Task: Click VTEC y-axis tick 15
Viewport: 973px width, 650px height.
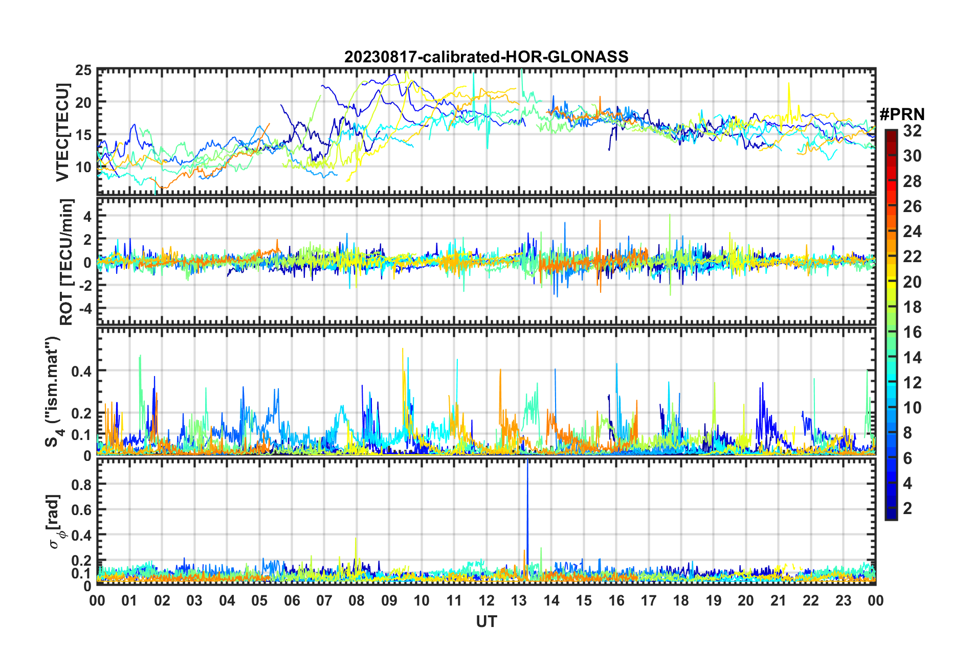Action: pos(83,135)
